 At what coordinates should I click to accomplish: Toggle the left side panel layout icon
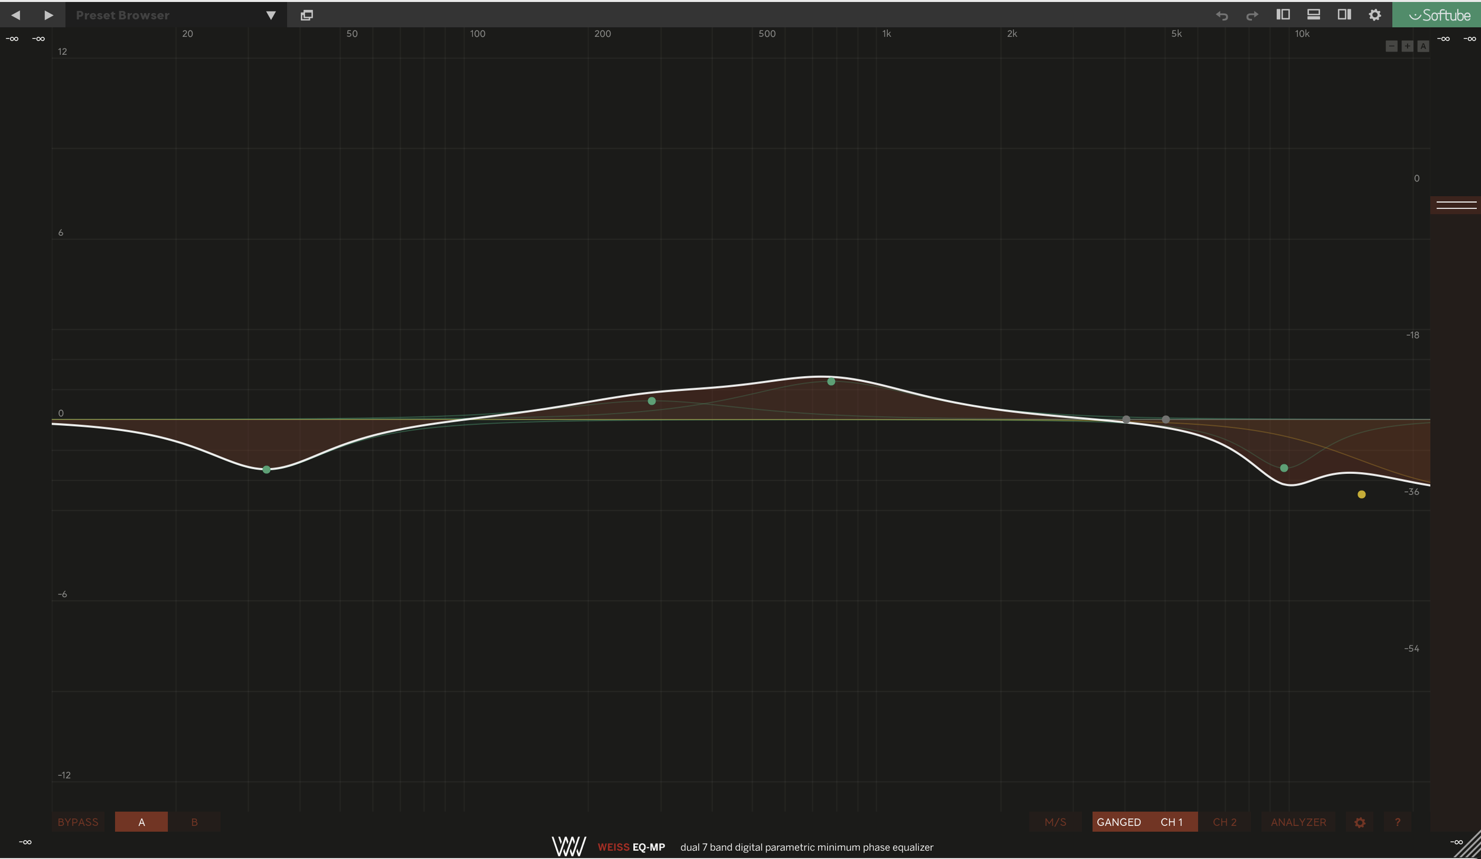[x=1283, y=15]
